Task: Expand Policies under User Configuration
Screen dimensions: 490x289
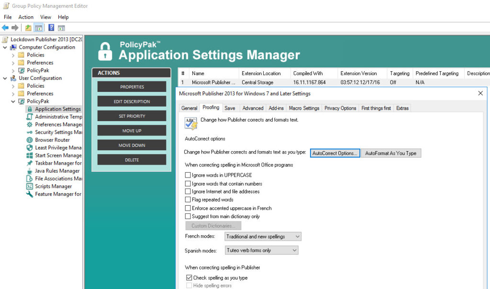Action: pyautogui.click(x=13, y=86)
